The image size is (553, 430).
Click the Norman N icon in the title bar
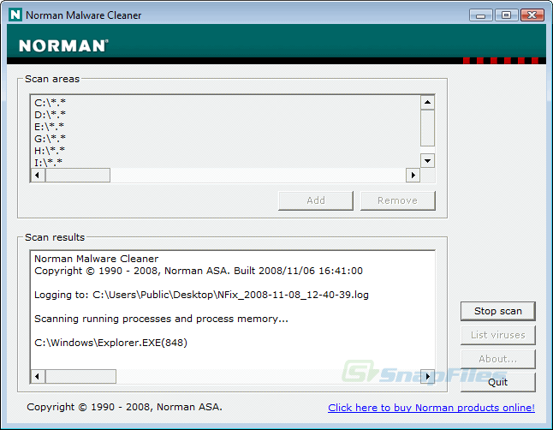tap(15, 15)
